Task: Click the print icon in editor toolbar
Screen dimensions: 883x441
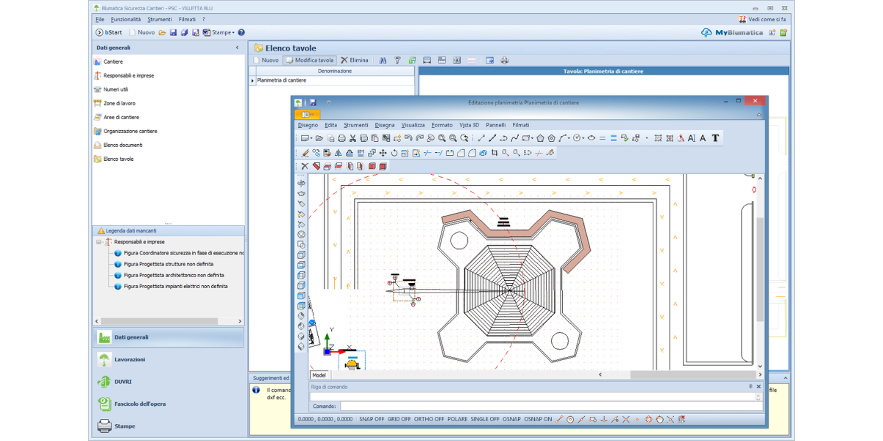Action: click(341, 138)
